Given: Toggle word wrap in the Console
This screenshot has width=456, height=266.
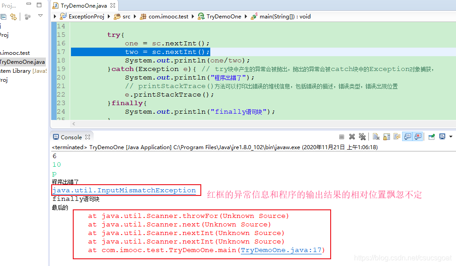Looking at the screenshot, I should click(397, 137).
